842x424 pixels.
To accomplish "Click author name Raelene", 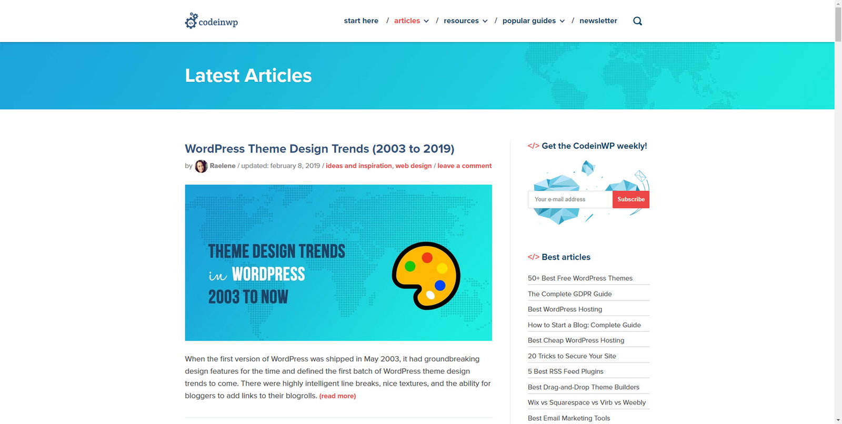I will [x=223, y=166].
